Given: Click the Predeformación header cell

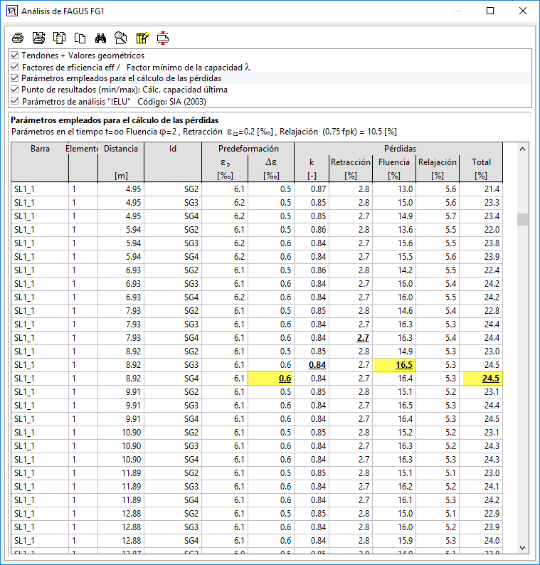Looking at the screenshot, I should click(248, 149).
